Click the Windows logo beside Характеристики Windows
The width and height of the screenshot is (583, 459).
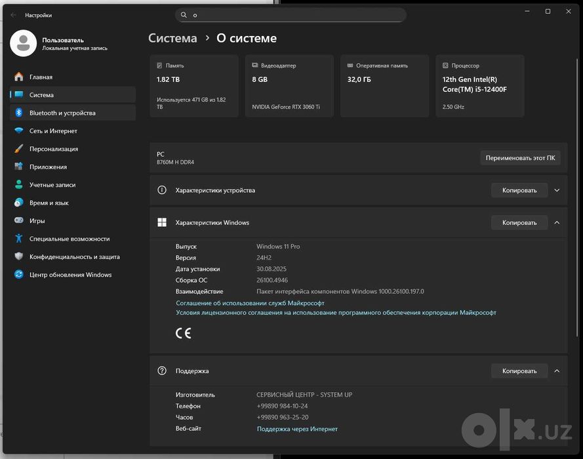[x=162, y=222]
